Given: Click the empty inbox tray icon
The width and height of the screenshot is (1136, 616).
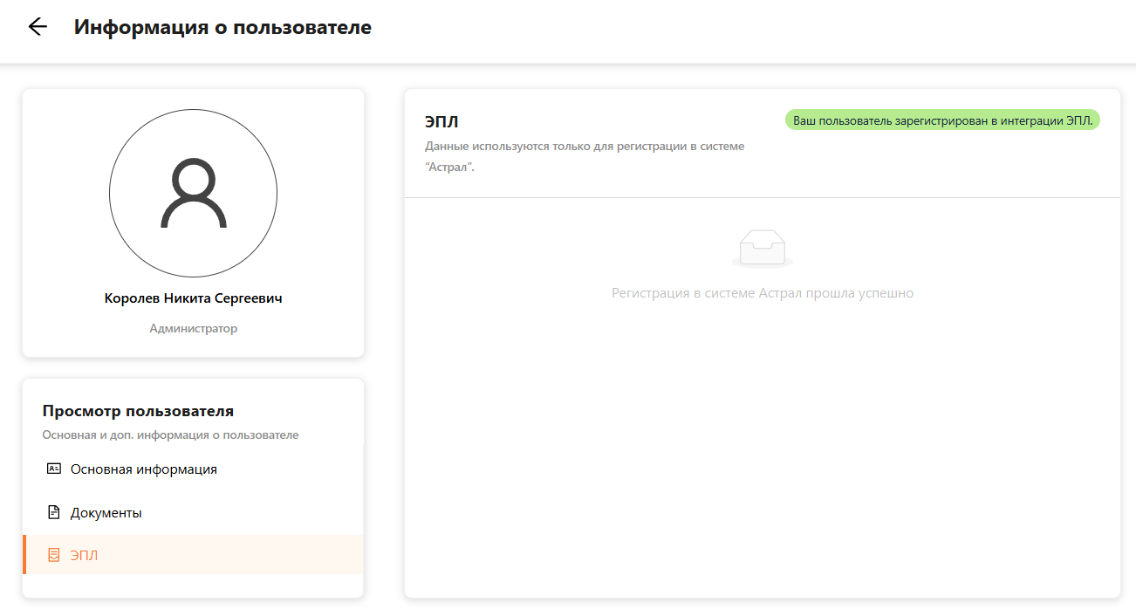Looking at the screenshot, I should [762, 248].
